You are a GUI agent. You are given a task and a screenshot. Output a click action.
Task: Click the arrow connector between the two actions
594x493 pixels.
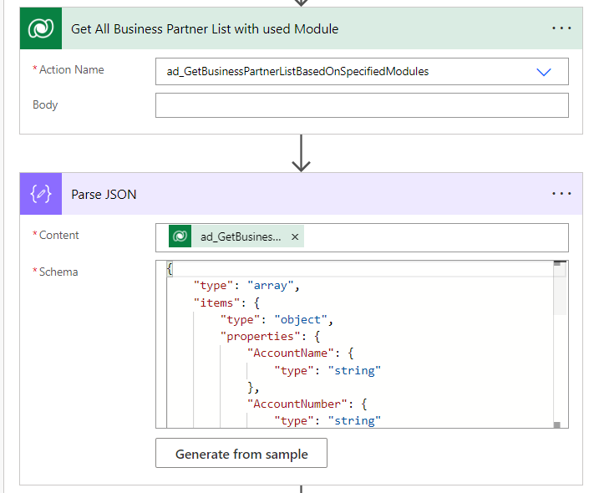coord(301,154)
